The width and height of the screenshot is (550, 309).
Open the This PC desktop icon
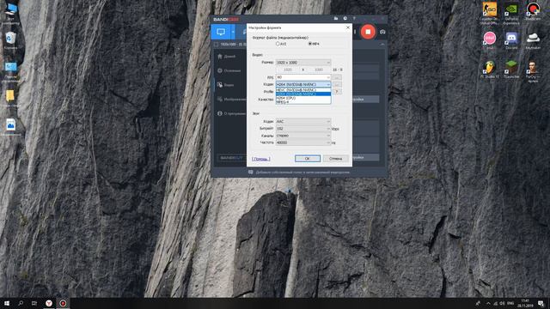pyautogui.click(x=10, y=14)
